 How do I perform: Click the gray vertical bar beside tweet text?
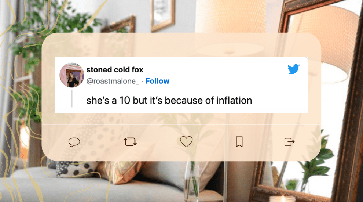point(72,98)
